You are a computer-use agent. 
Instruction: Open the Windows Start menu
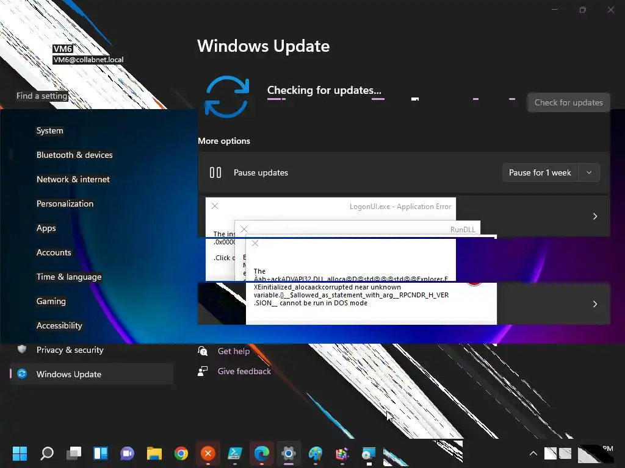click(x=20, y=453)
